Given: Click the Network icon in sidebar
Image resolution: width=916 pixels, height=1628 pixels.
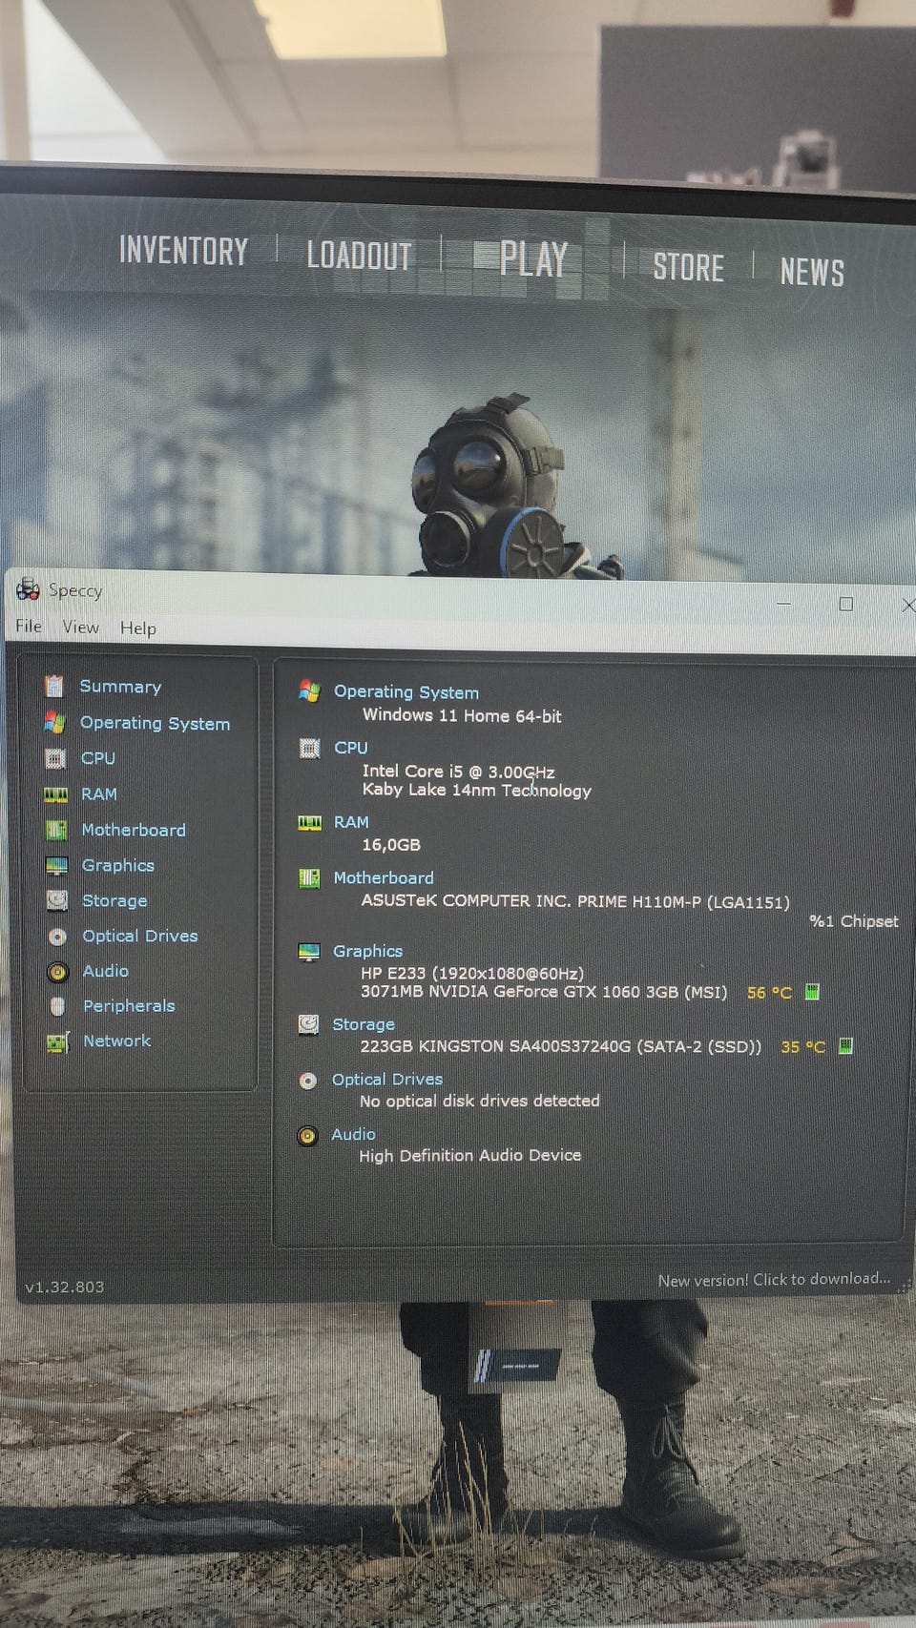Looking at the screenshot, I should [x=58, y=1041].
